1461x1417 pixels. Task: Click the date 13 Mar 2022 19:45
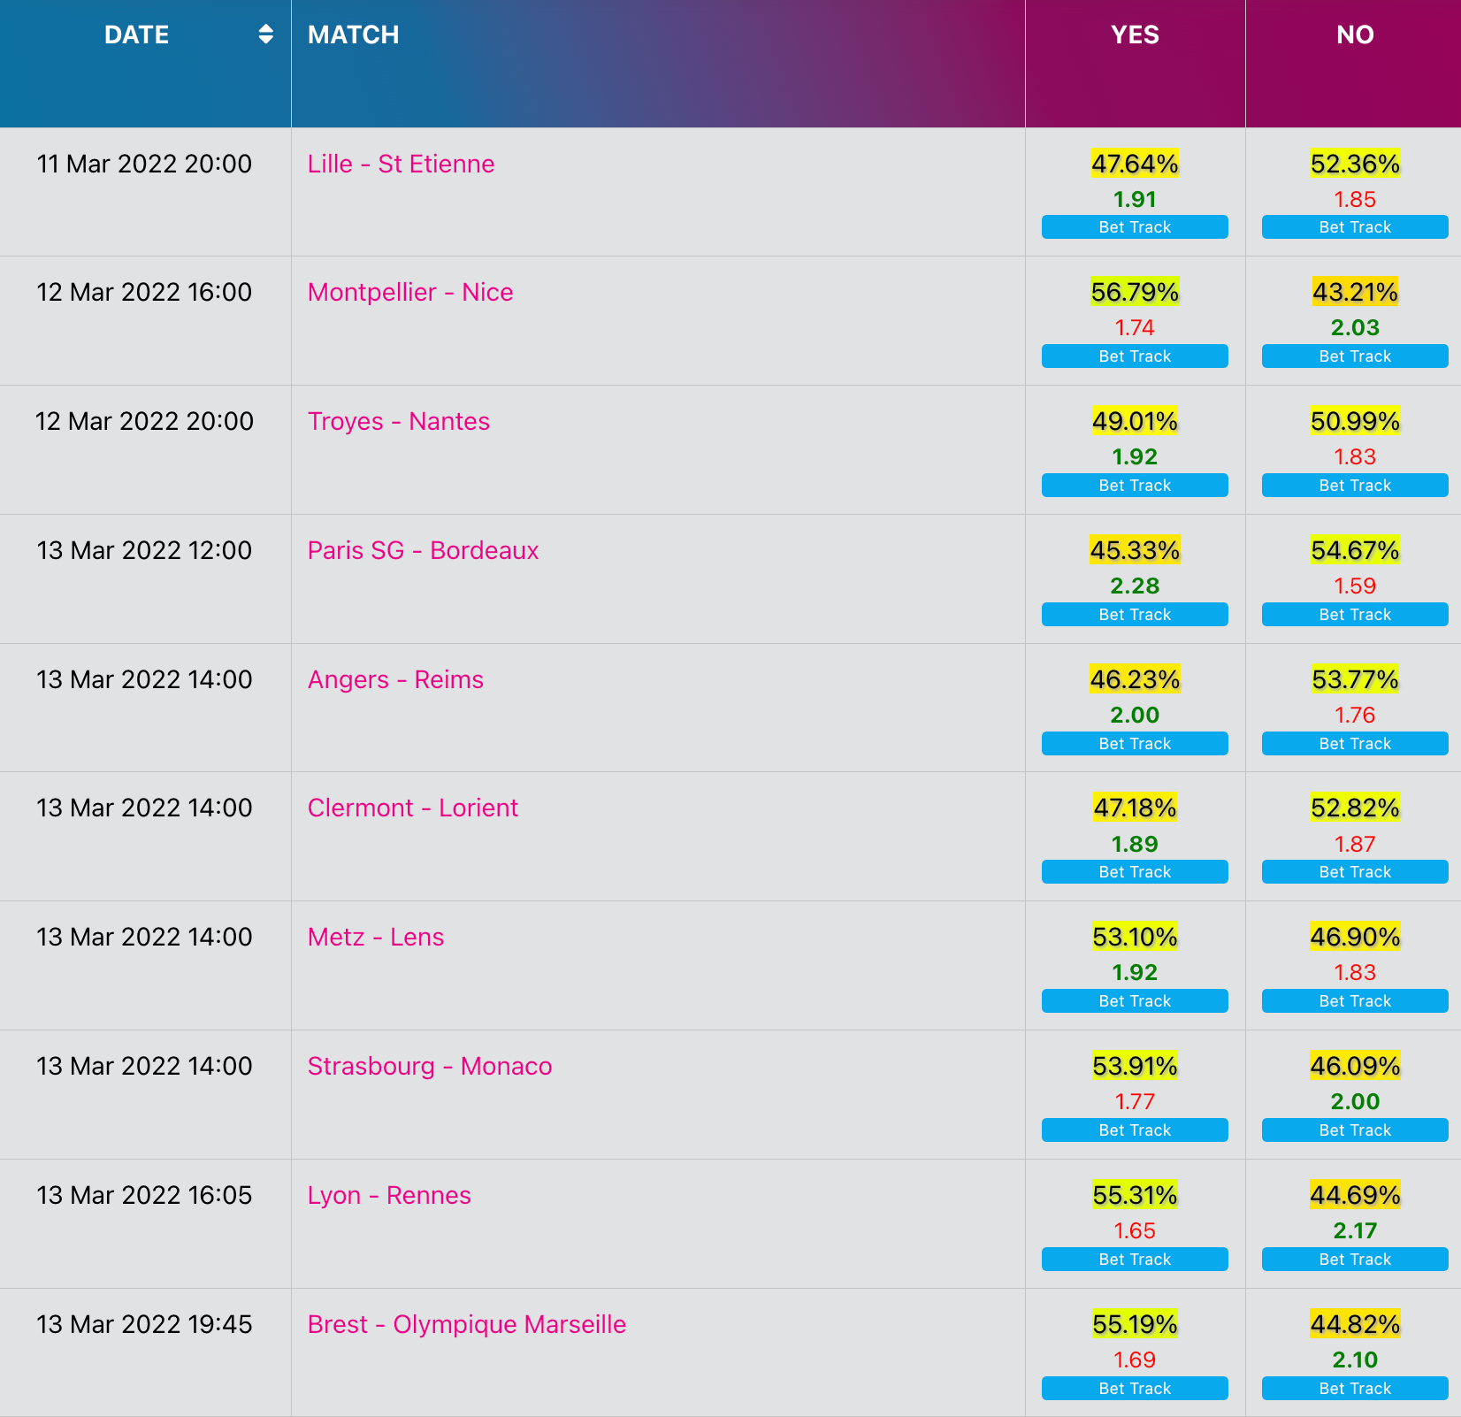click(x=144, y=1325)
